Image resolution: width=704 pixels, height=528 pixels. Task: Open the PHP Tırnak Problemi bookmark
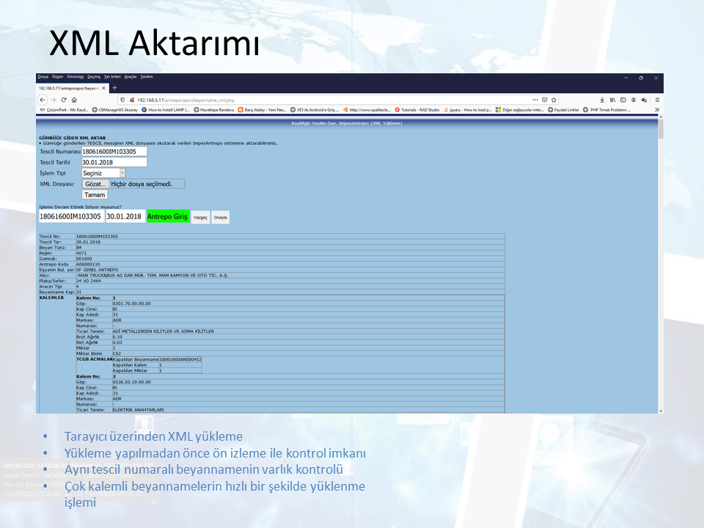[x=606, y=109]
